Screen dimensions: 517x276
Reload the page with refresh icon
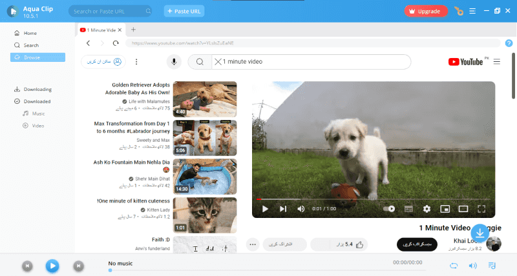115,43
